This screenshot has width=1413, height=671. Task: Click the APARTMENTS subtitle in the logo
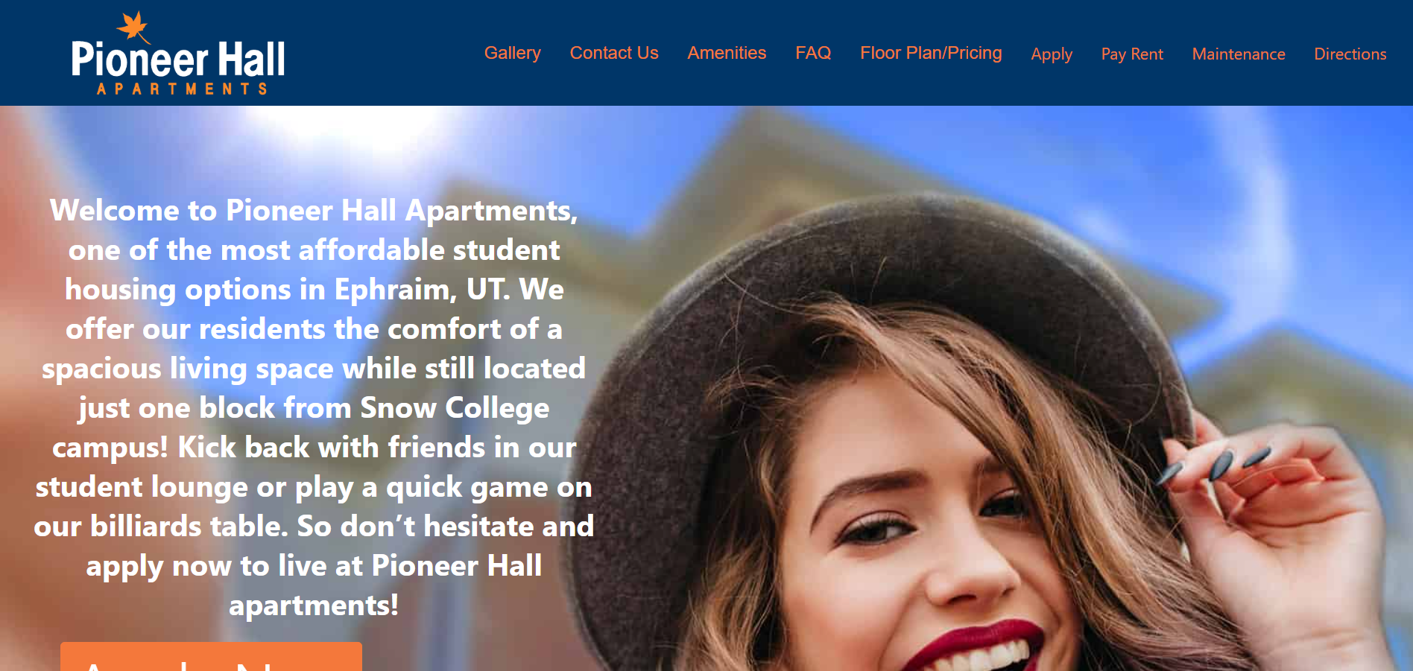[182, 89]
